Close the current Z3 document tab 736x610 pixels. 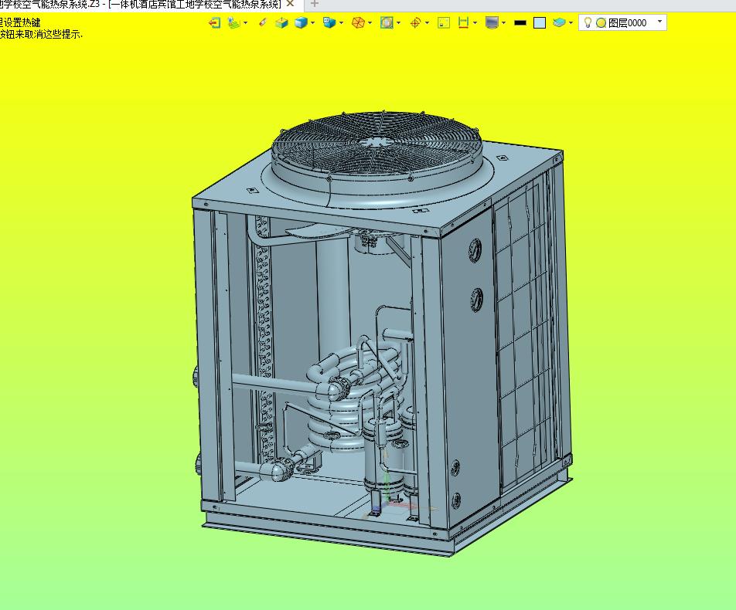point(290,4)
